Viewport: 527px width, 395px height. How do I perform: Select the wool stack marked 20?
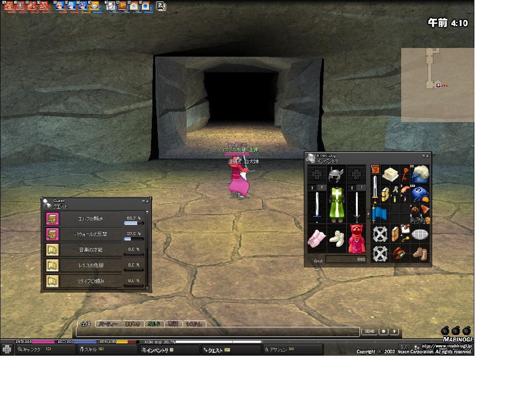tap(419, 174)
